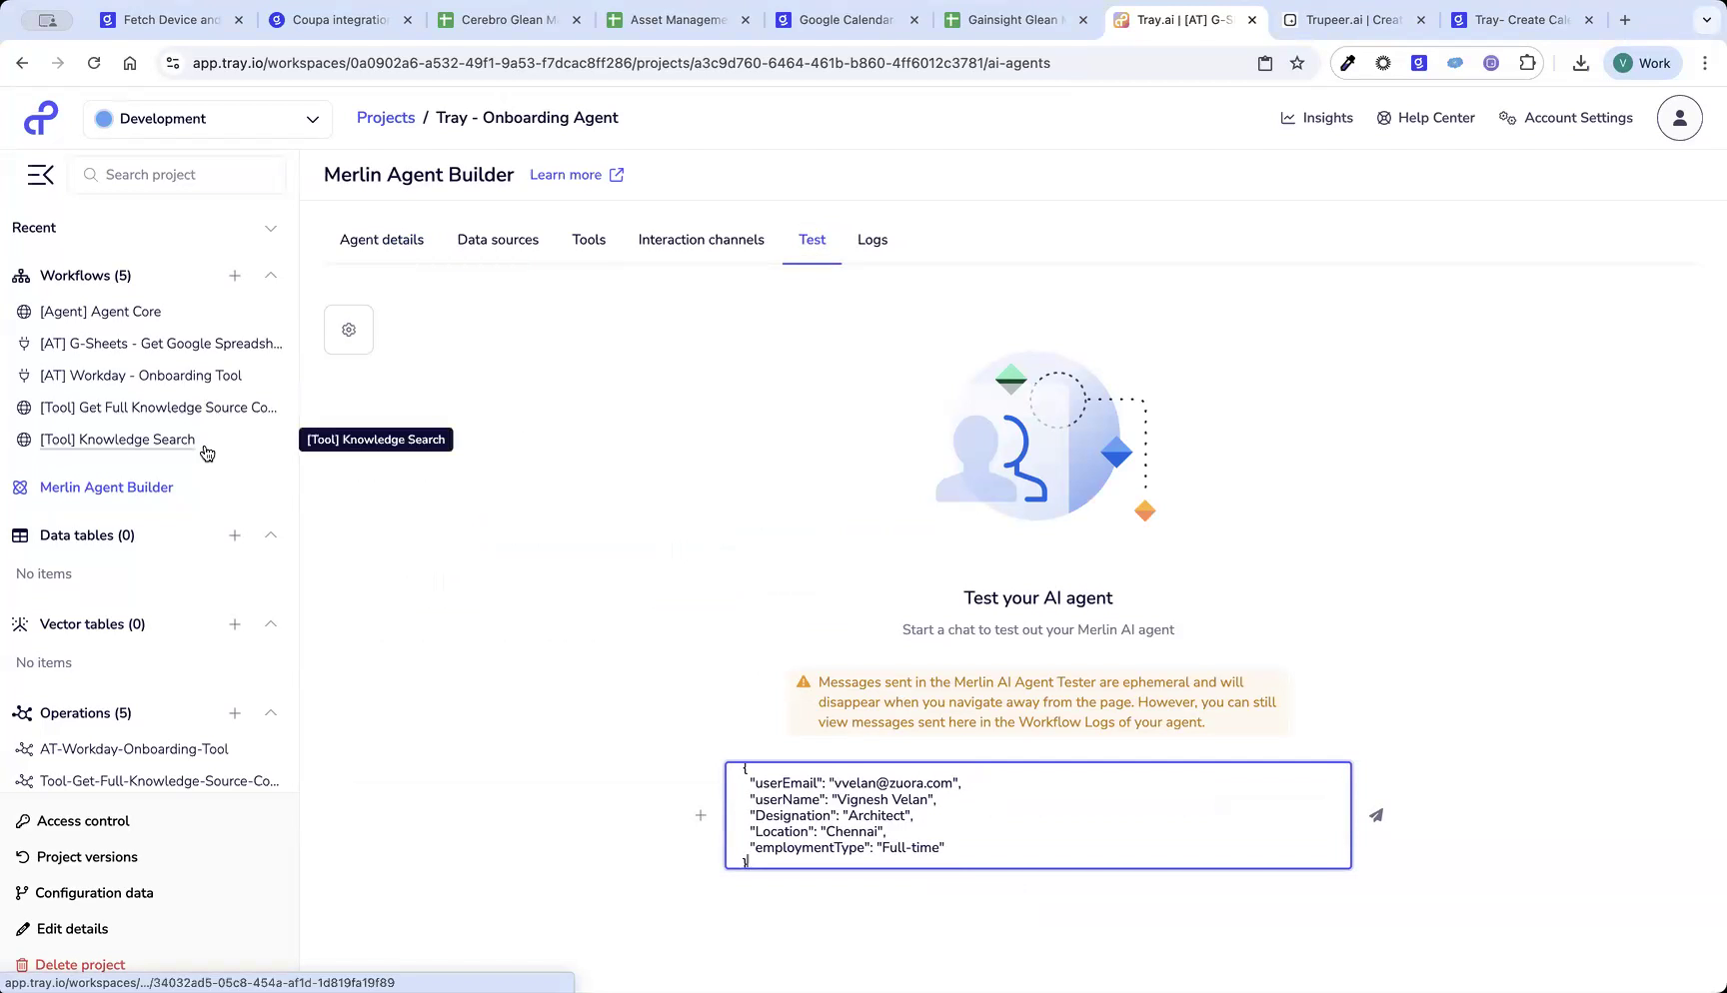This screenshot has height=993, width=1727.
Task: Open the Help Center
Action: 1426,117
